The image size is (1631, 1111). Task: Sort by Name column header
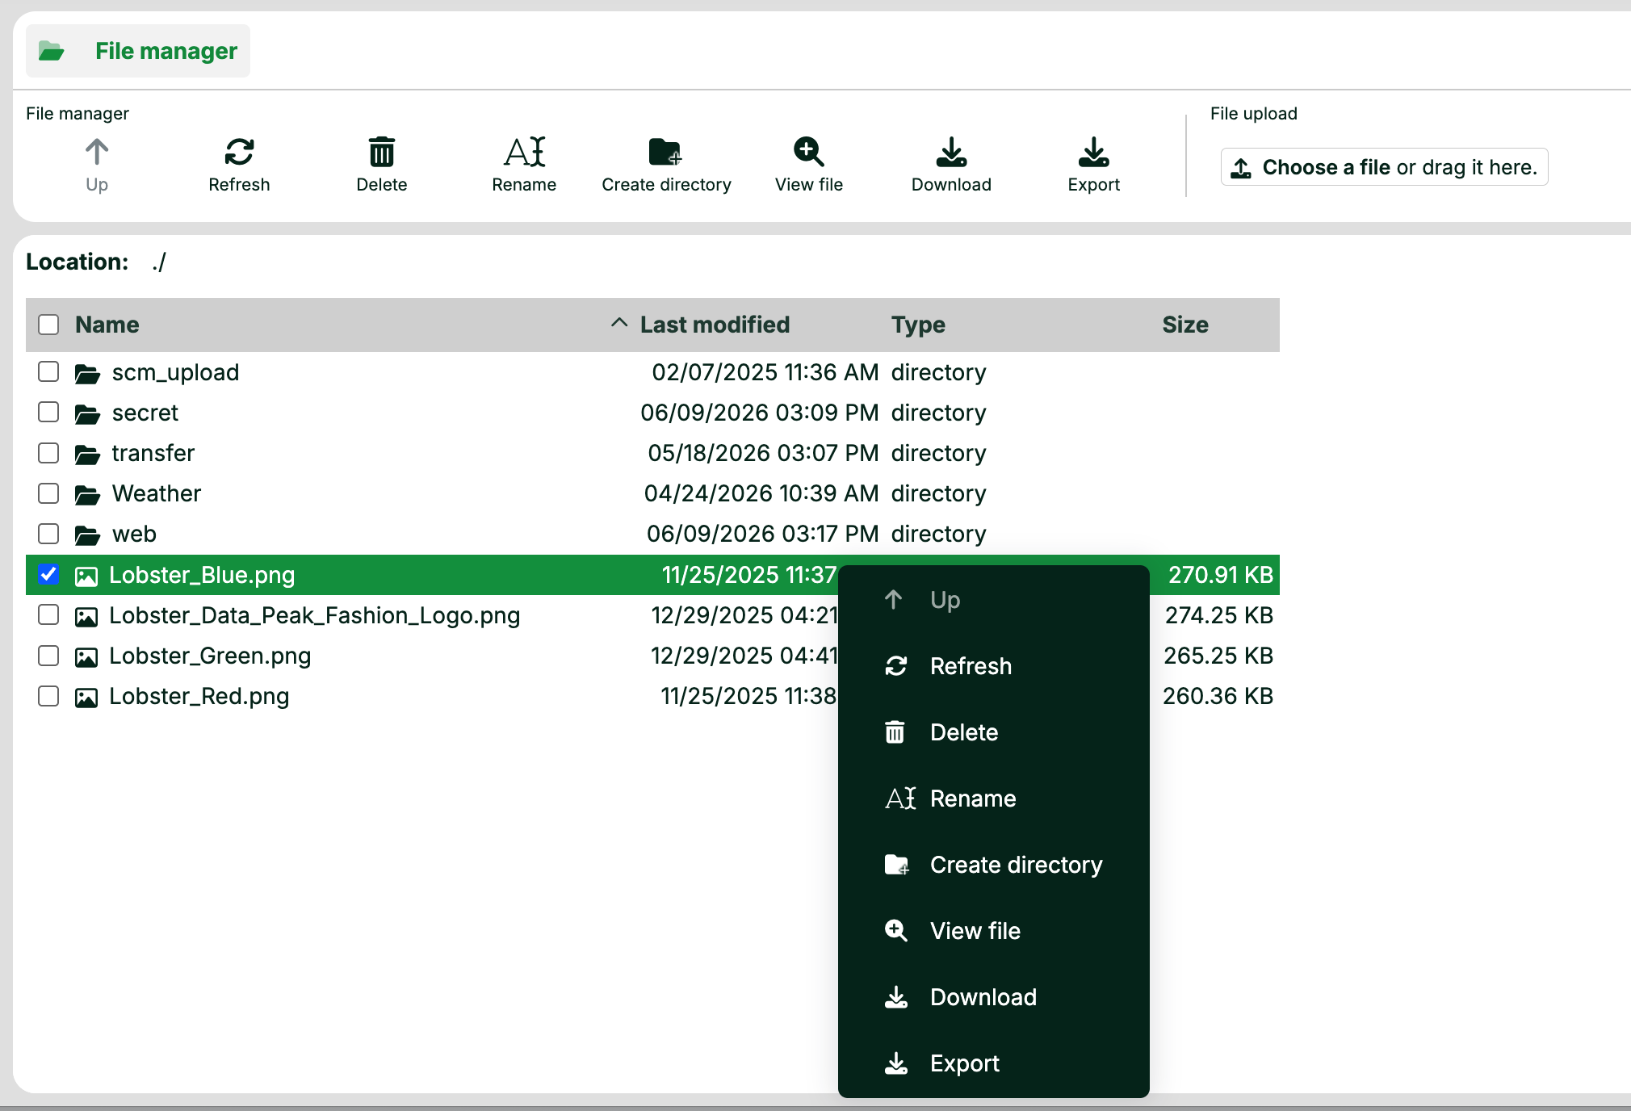[x=107, y=325]
